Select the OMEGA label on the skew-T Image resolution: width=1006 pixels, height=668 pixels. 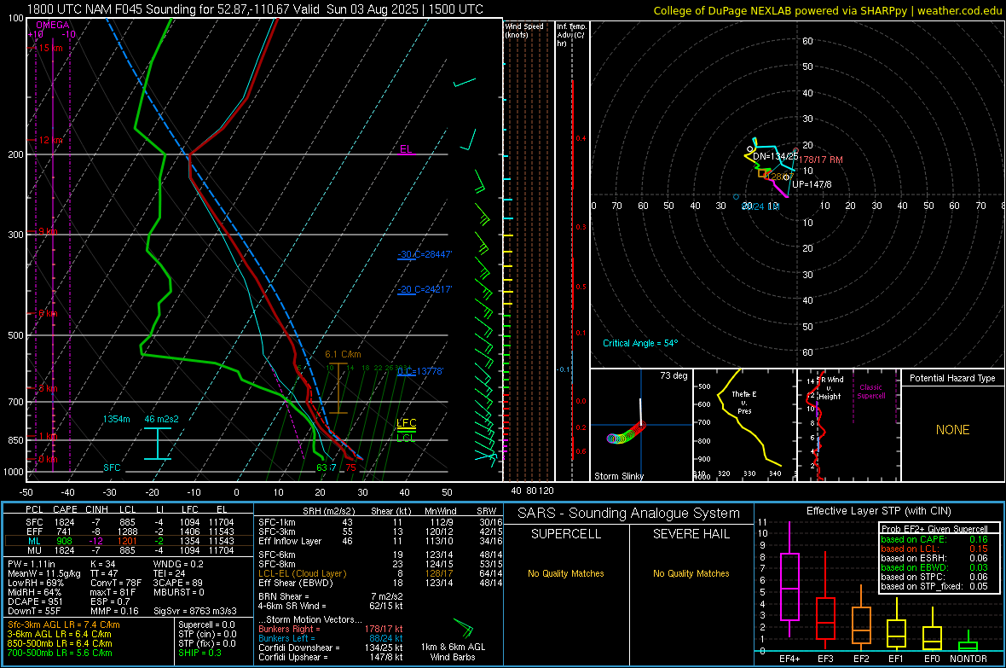pyautogui.click(x=53, y=25)
